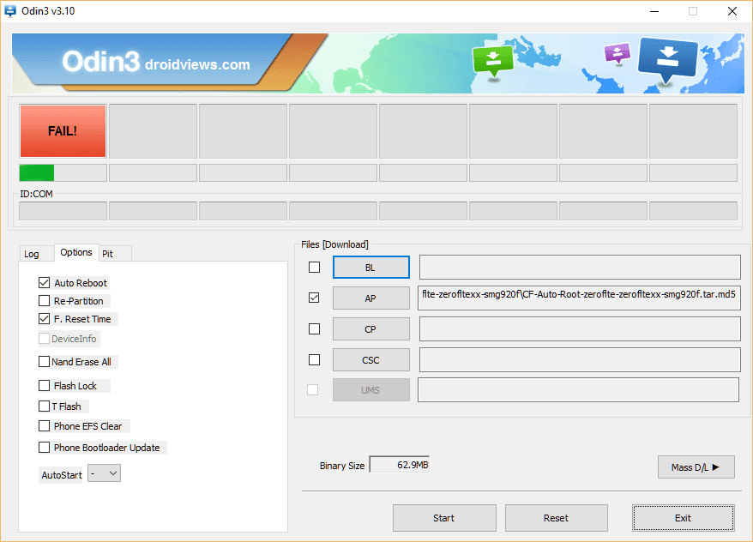Open the AutoStart dropdown

(x=105, y=473)
